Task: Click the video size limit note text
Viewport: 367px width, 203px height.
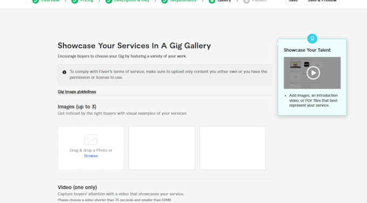Action: click(114, 200)
